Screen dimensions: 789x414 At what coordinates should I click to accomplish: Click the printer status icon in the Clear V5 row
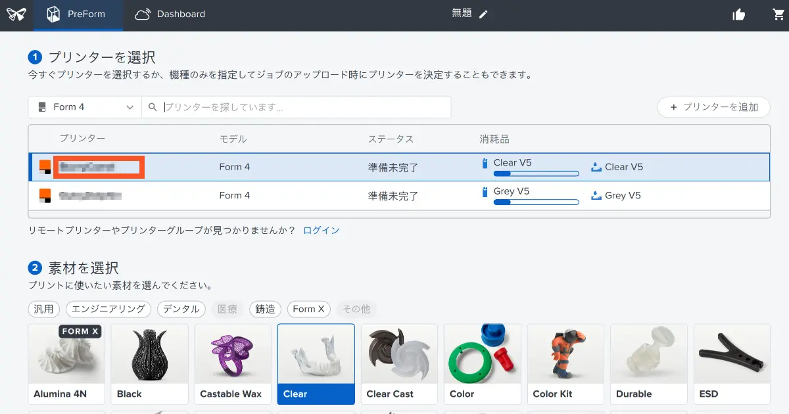(45, 167)
